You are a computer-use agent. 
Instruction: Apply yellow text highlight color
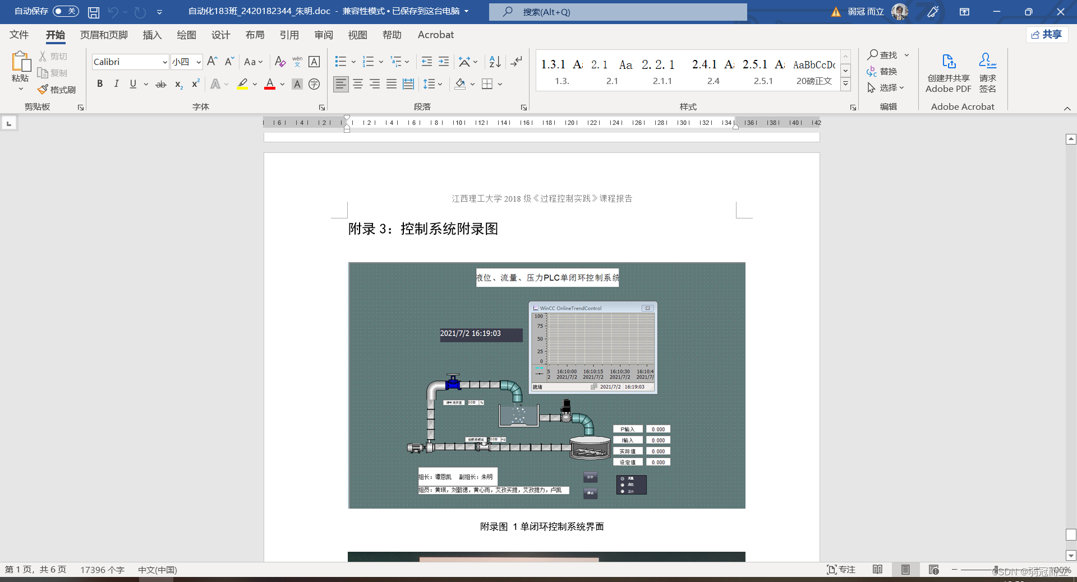point(242,84)
